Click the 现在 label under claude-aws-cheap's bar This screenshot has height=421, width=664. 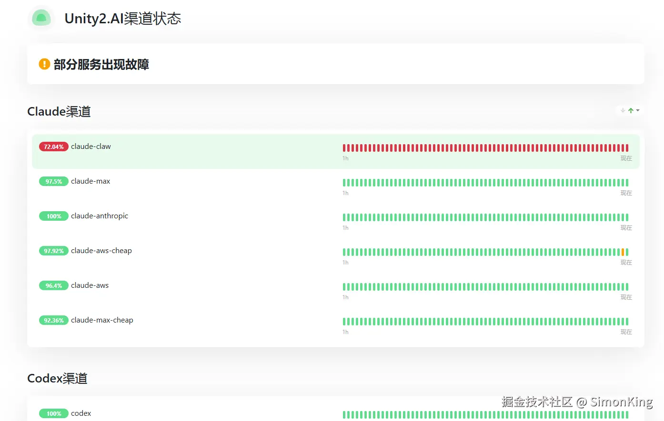click(x=626, y=263)
